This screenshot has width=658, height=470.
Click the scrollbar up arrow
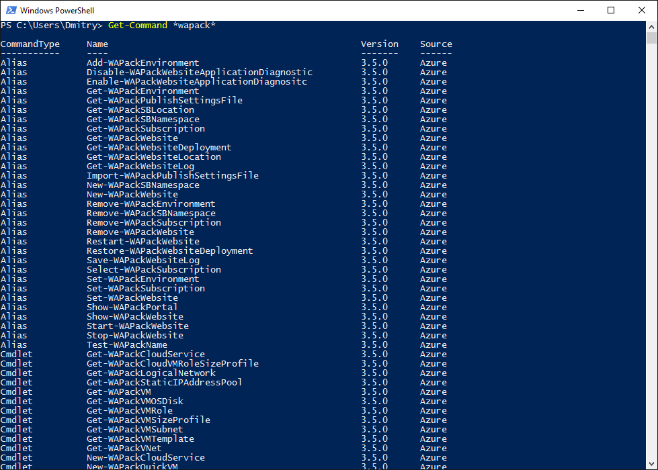652,26
